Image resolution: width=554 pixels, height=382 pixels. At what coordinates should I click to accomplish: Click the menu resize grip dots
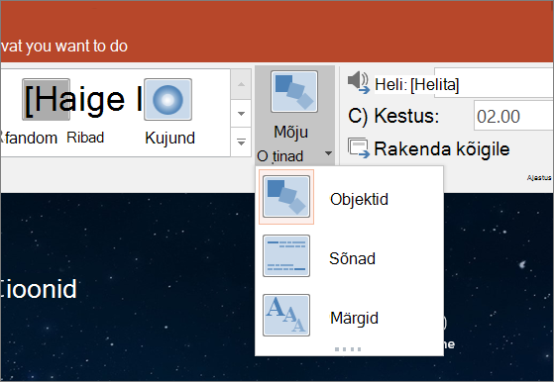(348, 349)
